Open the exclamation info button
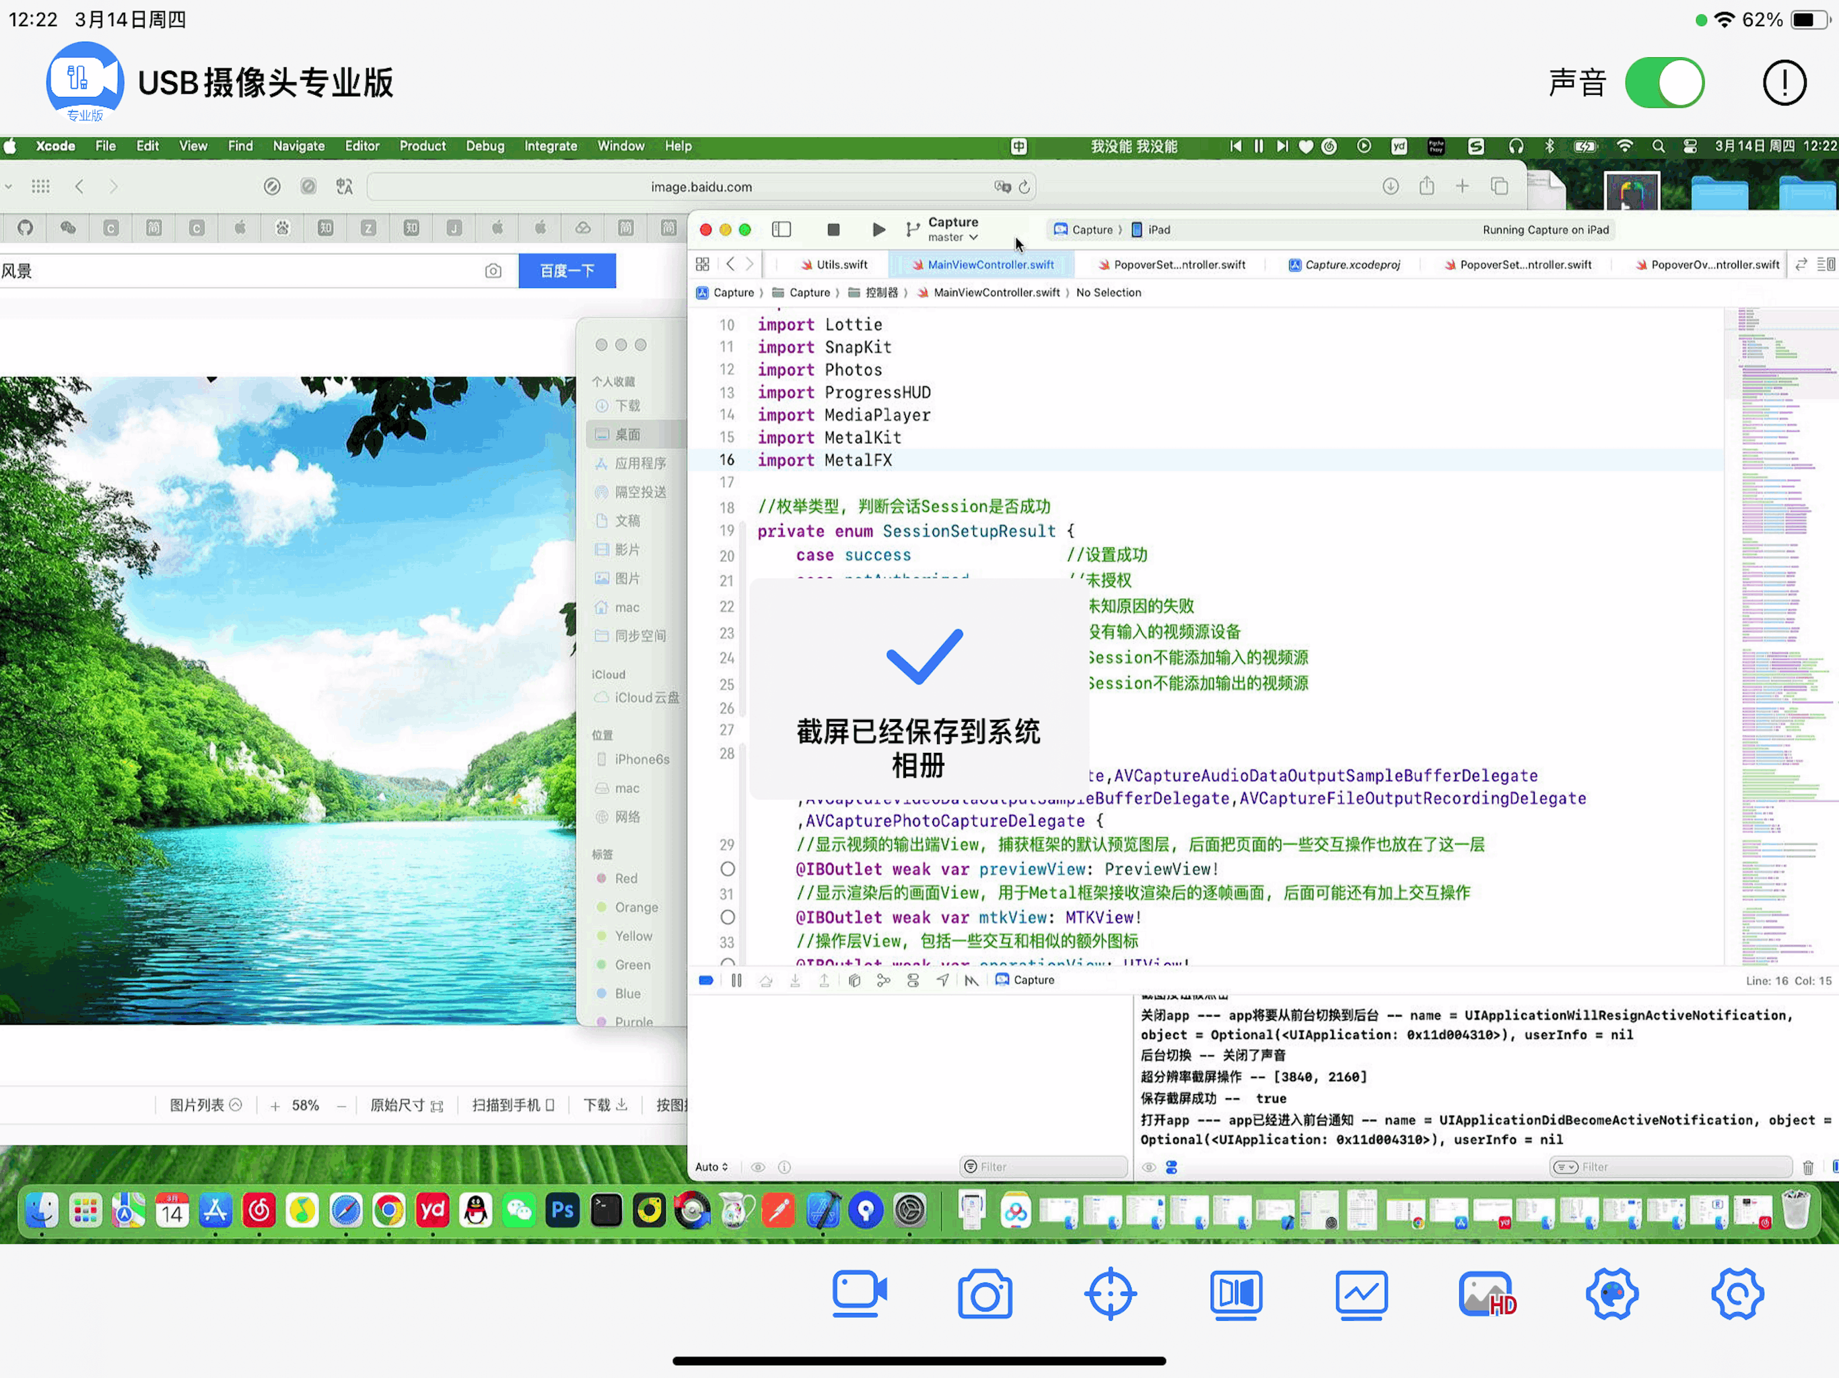The width and height of the screenshot is (1839, 1378). click(x=1784, y=83)
